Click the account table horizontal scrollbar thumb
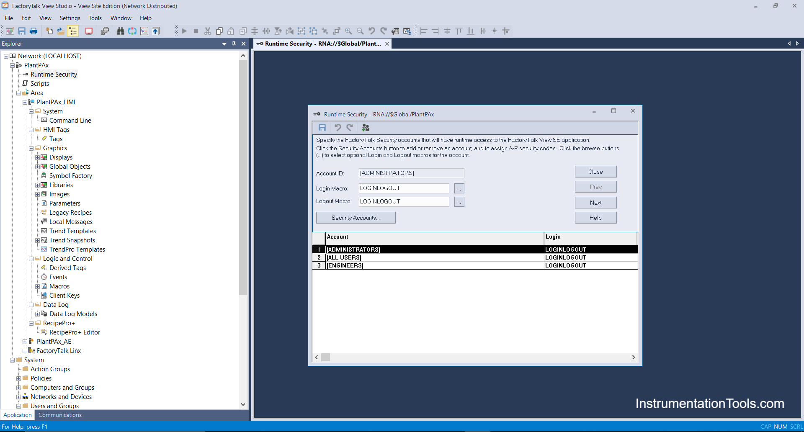Image resolution: width=804 pixels, height=432 pixels. click(x=325, y=357)
